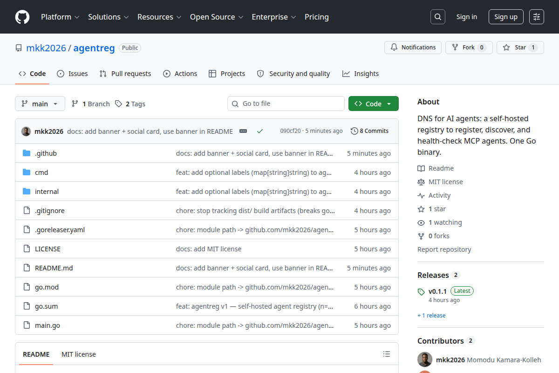Click the green commit status checkmark
Viewport: 559px width, 373px height.
point(260,131)
